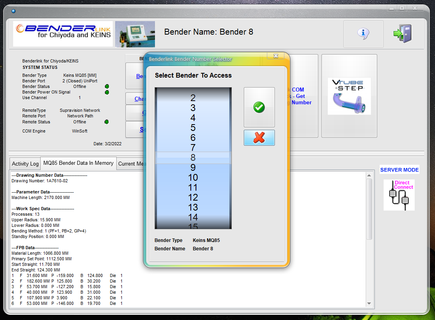The image size is (435, 320).
Task: Click the SERVER MODE label
Action: 399,170
